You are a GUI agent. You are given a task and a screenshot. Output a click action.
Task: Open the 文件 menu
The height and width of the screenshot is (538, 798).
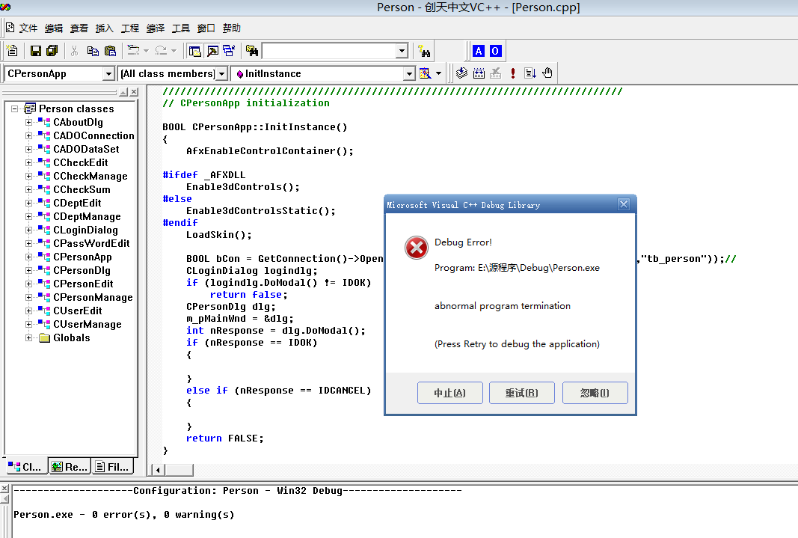[28, 28]
